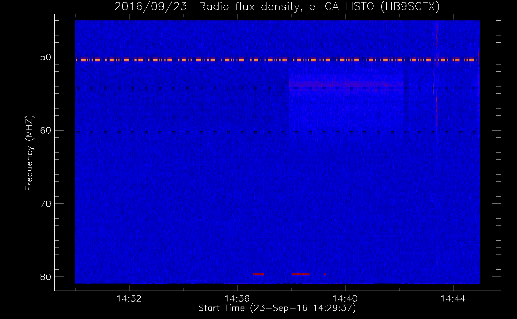Click the 14:44 time tick label

tap(453, 299)
